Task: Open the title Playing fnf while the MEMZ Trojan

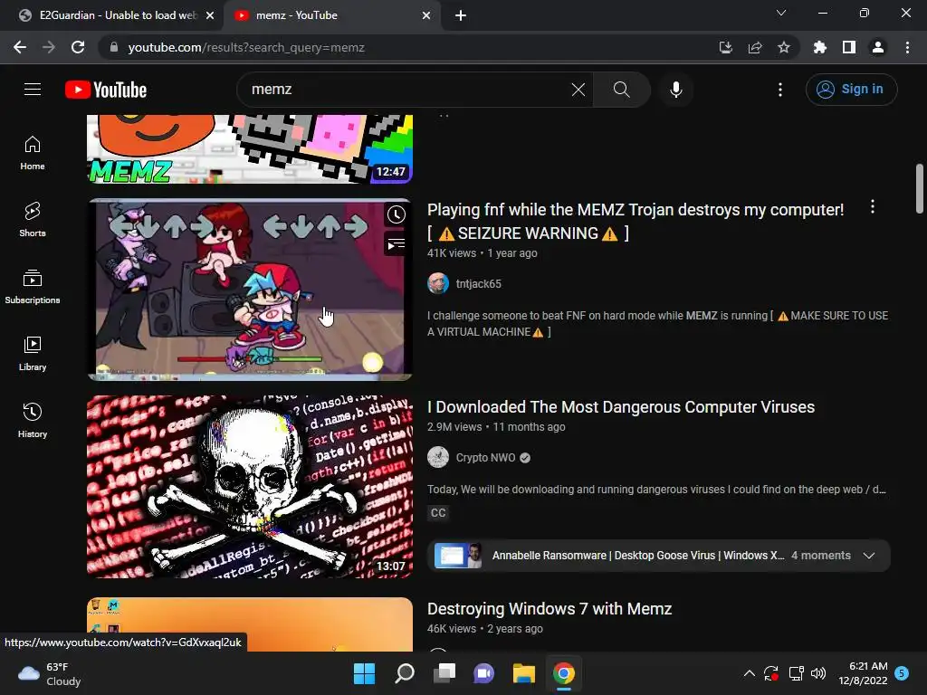Action: [x=636, y=221]
